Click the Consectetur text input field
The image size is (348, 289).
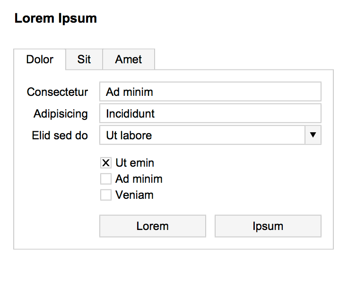(x=210, y=92)
